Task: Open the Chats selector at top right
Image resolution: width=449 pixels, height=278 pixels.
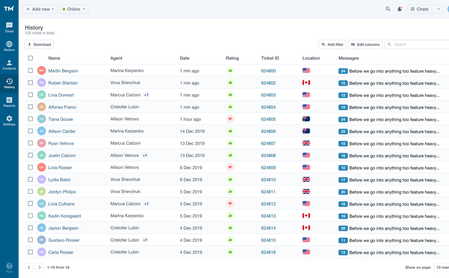Action: (425, 9)
